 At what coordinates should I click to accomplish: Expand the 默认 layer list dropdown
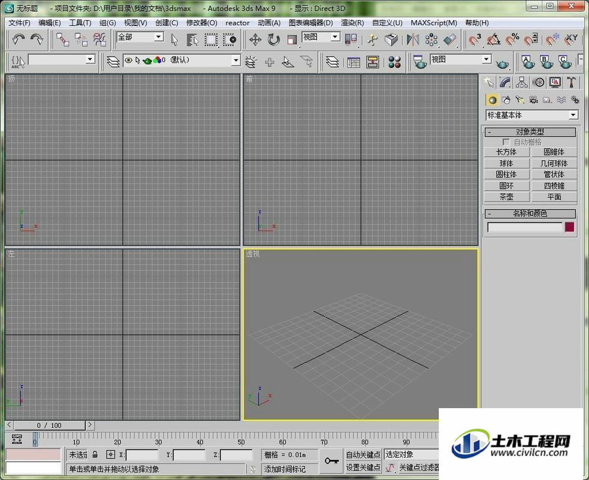pyautogui.click(x=236, y=59)
